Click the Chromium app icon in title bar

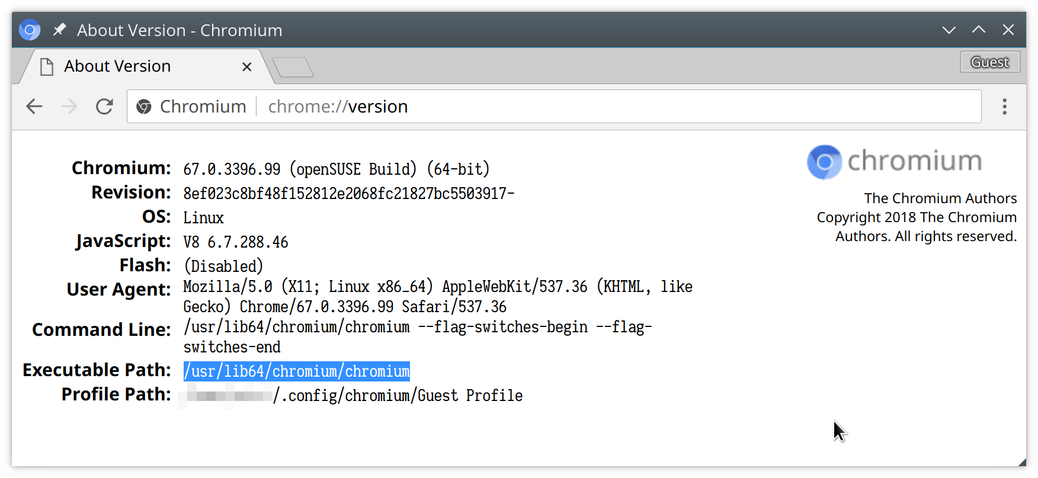click(30, 30)
